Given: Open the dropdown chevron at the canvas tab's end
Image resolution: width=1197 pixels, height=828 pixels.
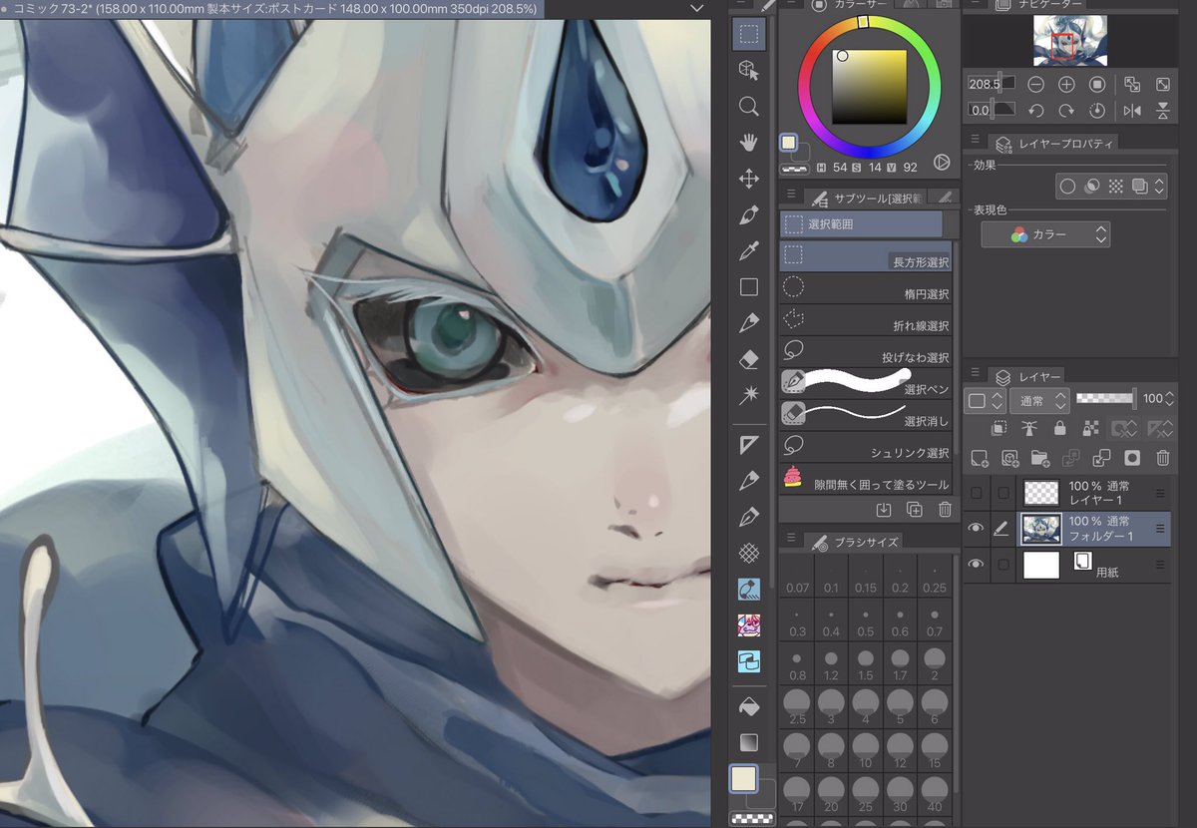Looking at the screenshot, I should (696, 8).
